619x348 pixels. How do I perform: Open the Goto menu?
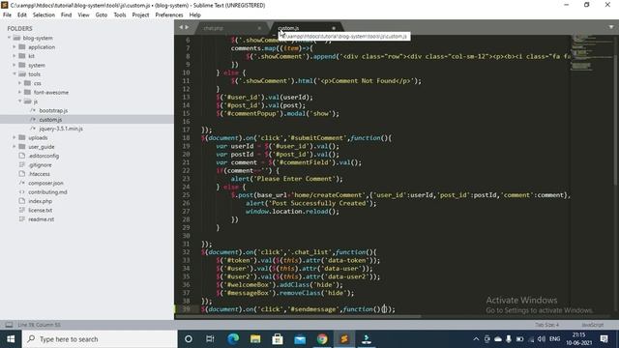point(102,14)
